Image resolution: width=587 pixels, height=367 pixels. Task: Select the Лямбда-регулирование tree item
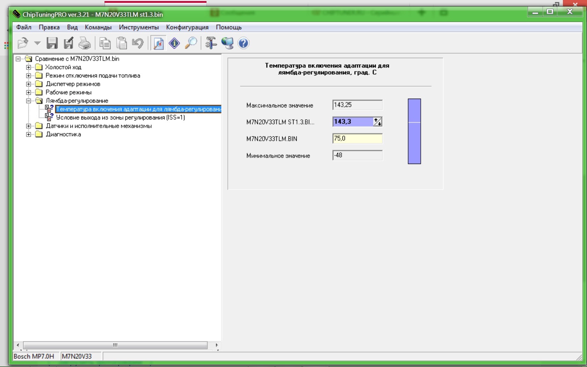(x=77, y=101)
